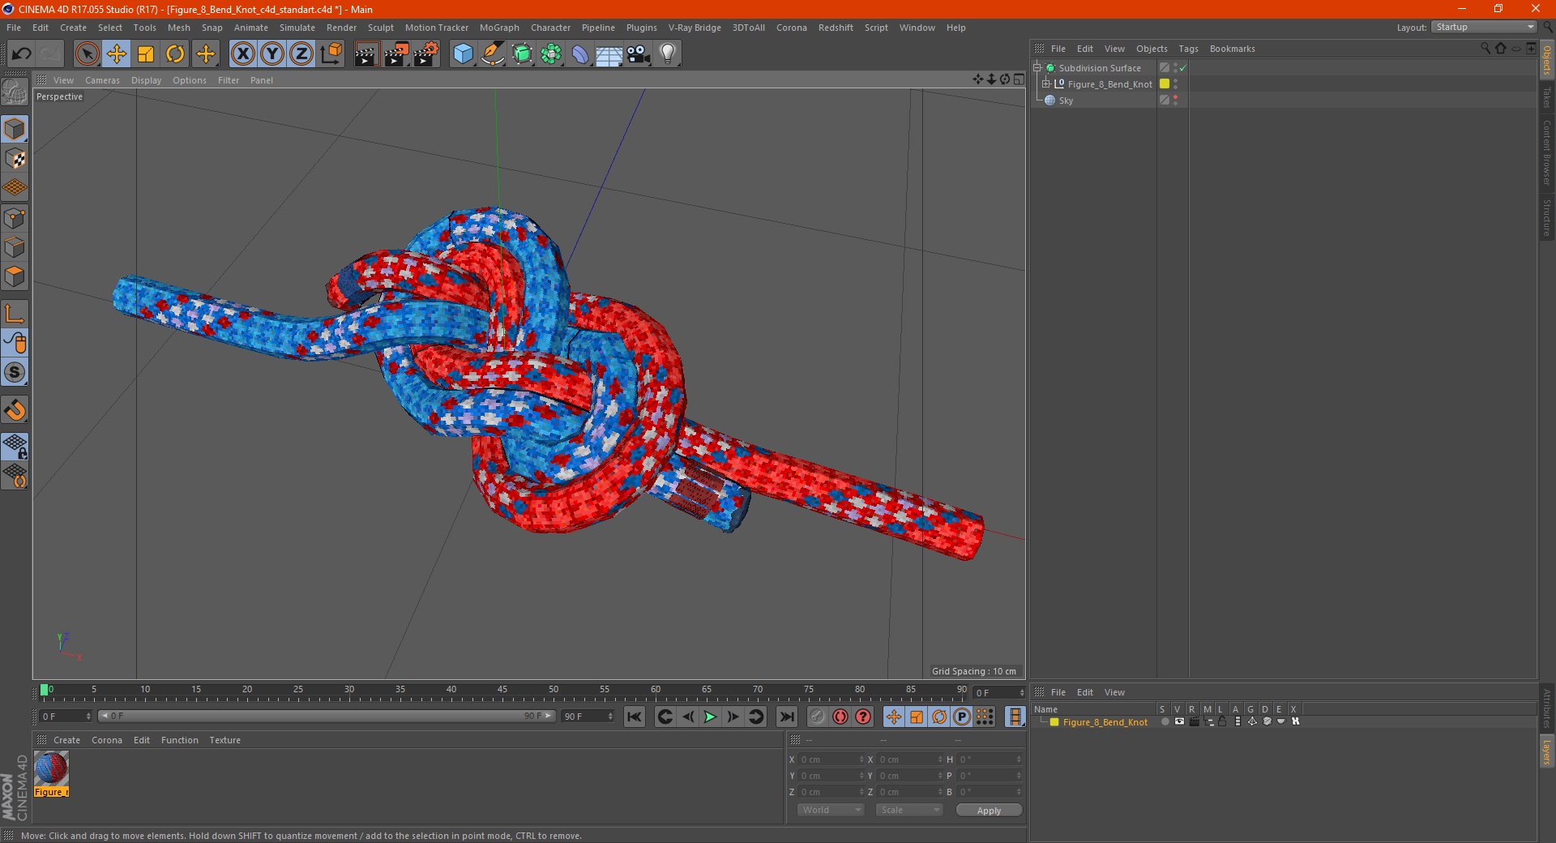Collapse the Subdivision Surface tree node
Screen dimensions: 1556x843
[1037, 68]
